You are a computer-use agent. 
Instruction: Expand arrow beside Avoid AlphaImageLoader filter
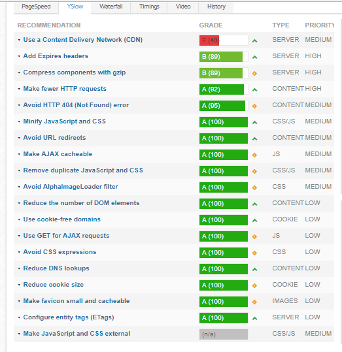pyautogui.click(x=19, y=187)
